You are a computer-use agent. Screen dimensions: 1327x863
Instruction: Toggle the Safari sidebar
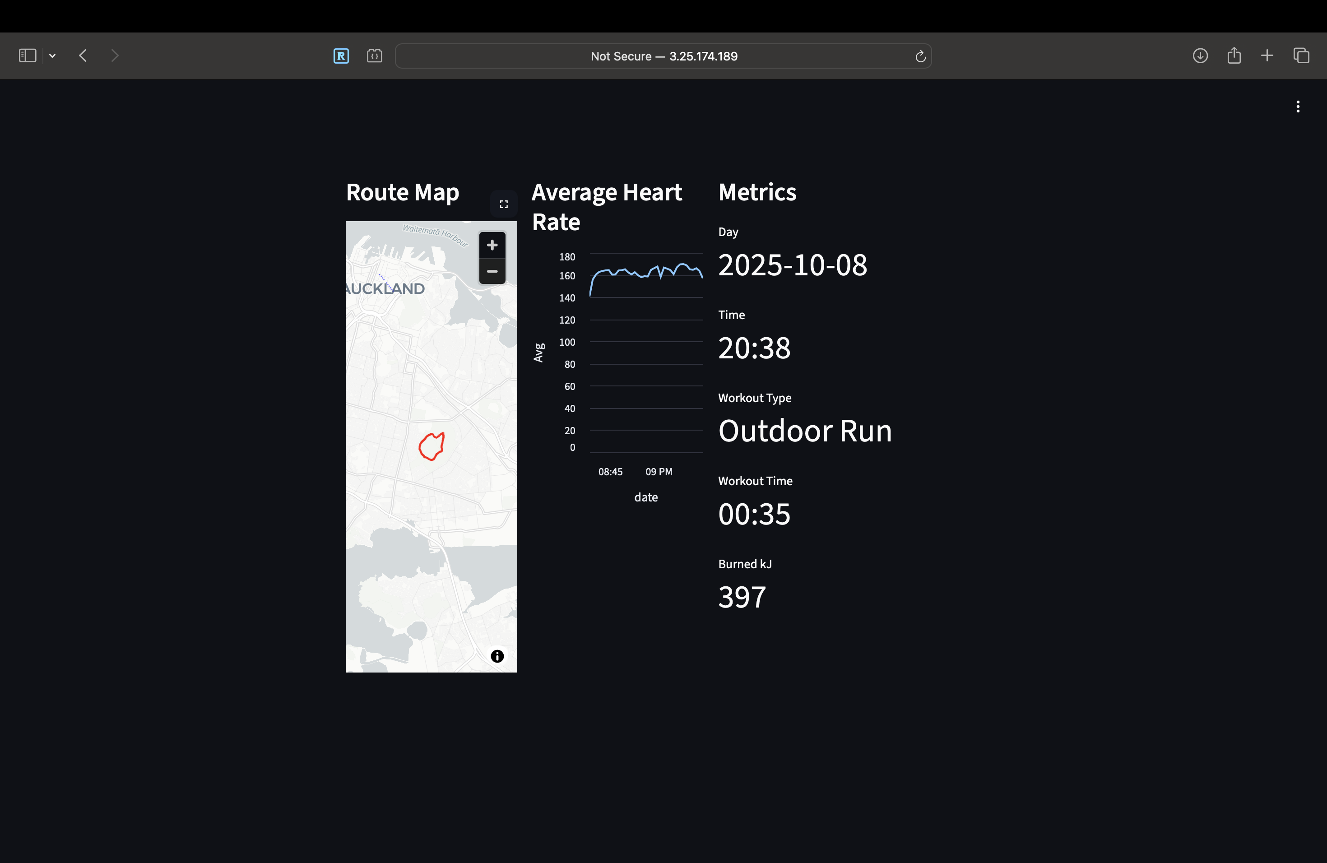point(28,56)
